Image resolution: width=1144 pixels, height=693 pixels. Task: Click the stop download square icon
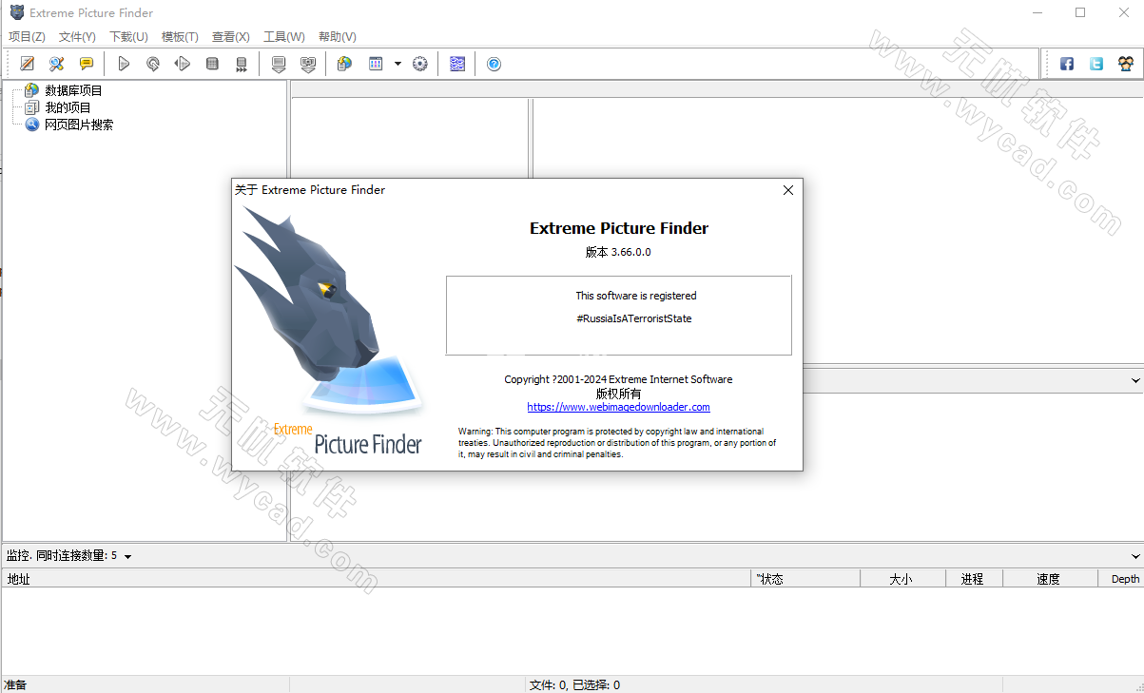212,64
